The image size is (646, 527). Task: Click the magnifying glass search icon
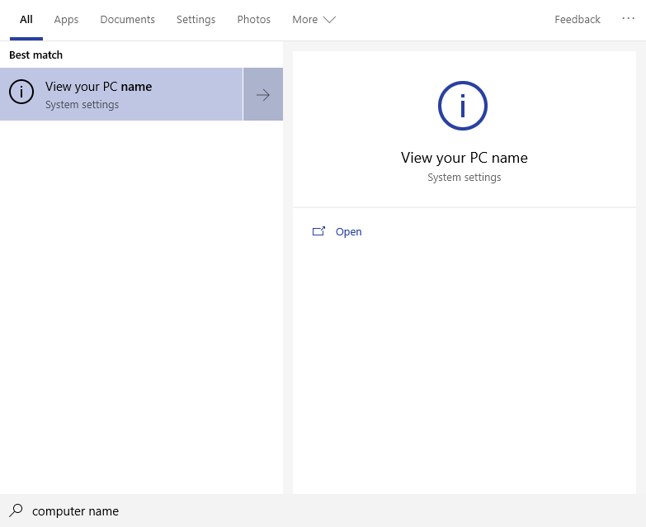click(16, 510)
